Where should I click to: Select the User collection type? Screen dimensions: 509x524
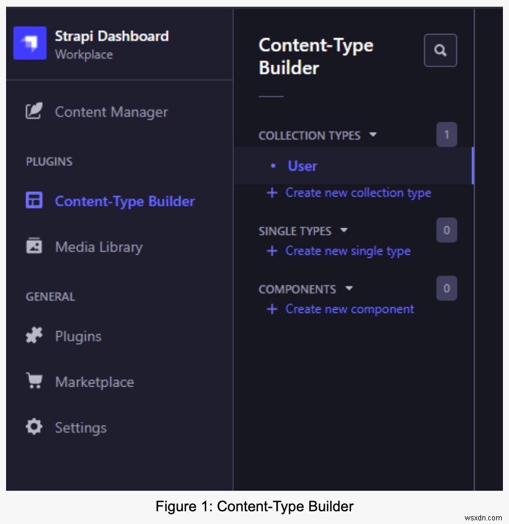click(x=353, y=166)
